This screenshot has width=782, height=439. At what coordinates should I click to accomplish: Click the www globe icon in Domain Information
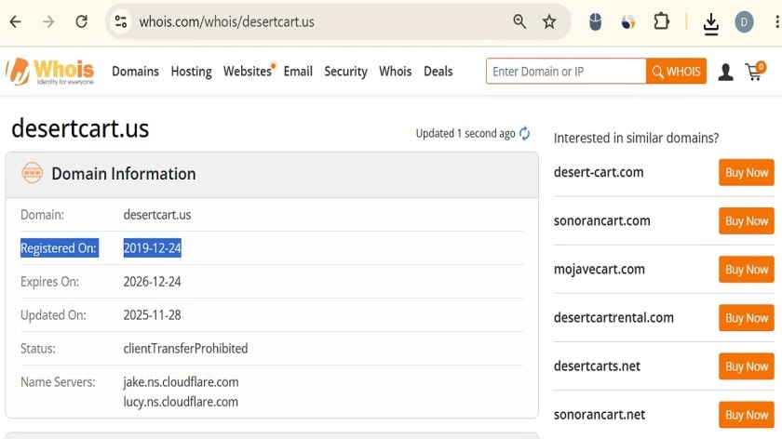click(32, 173)
